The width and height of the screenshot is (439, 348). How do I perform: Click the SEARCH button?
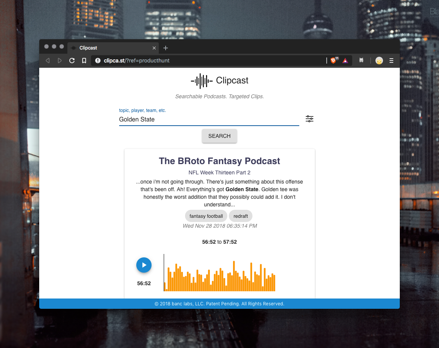(219, 136)
